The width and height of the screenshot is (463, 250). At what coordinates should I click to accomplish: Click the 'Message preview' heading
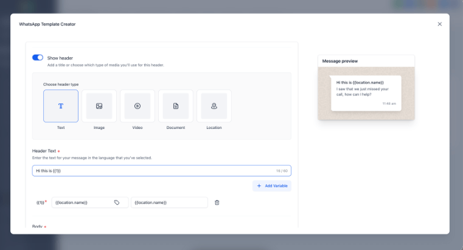[340, 61]
